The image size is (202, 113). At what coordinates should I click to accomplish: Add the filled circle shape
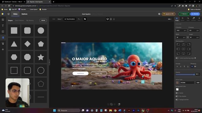[x=41, y=30]
